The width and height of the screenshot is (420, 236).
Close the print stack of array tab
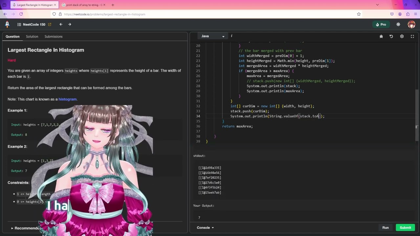tap(105, 5)
